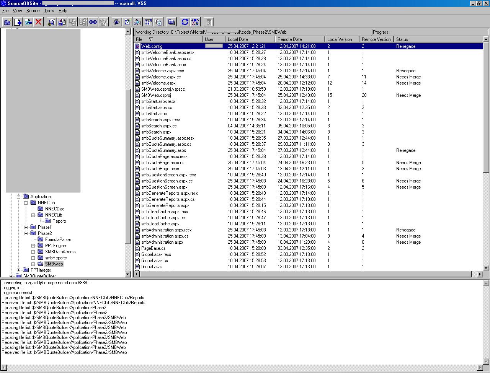490x373 pixels.
Task: Click the rename item toolbar icon
Action: click(x=28, y=22)
